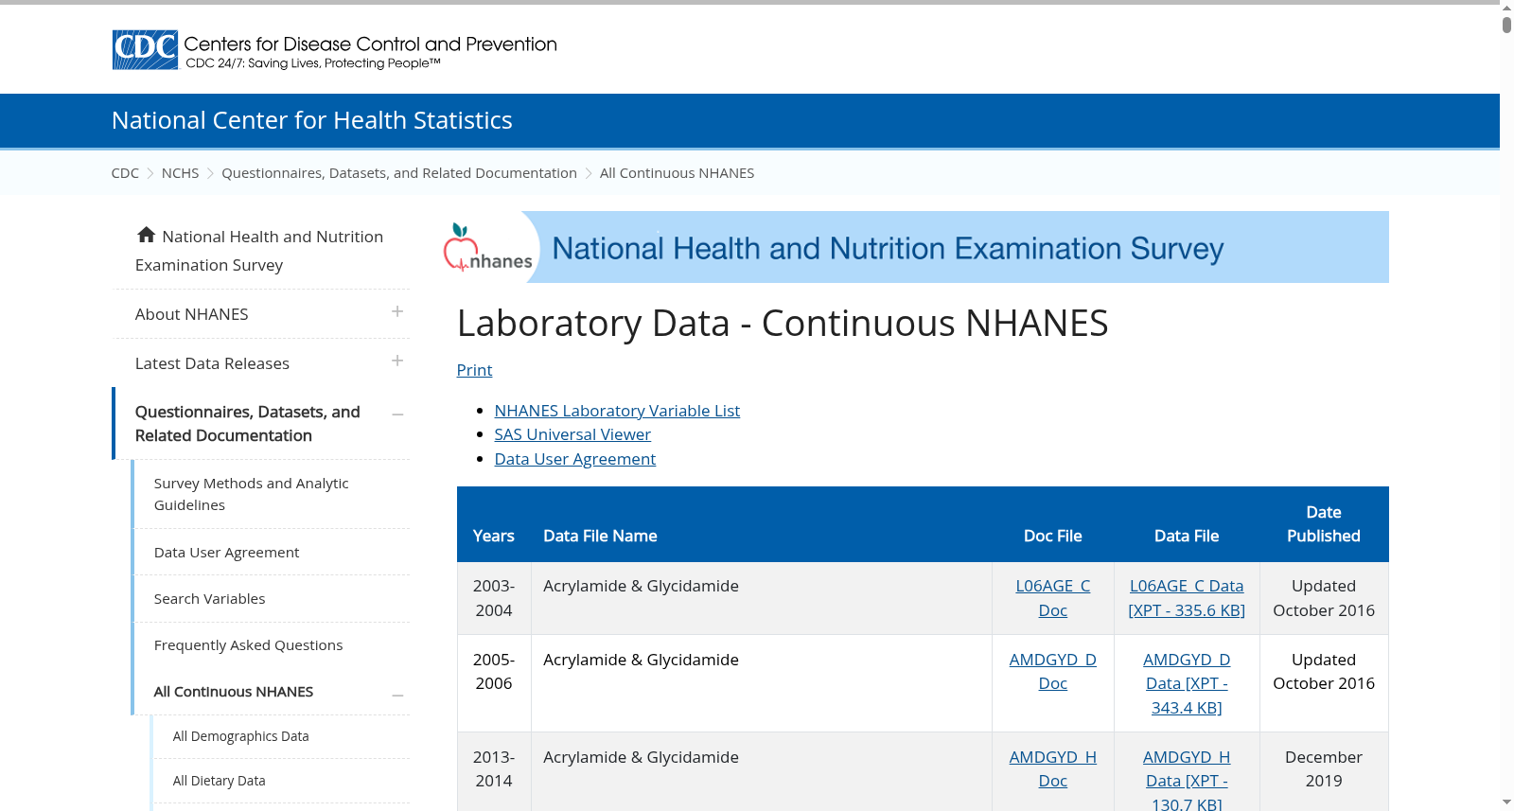Click the scrollbar down arrow
Screen dimensions: 1514x811
coord(1506,802)
